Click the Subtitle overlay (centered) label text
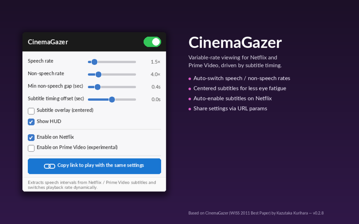359x224 pixels. 65,110
